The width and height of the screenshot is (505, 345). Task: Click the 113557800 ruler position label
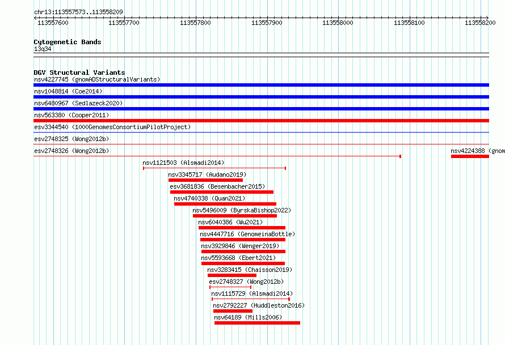point(195,23)
